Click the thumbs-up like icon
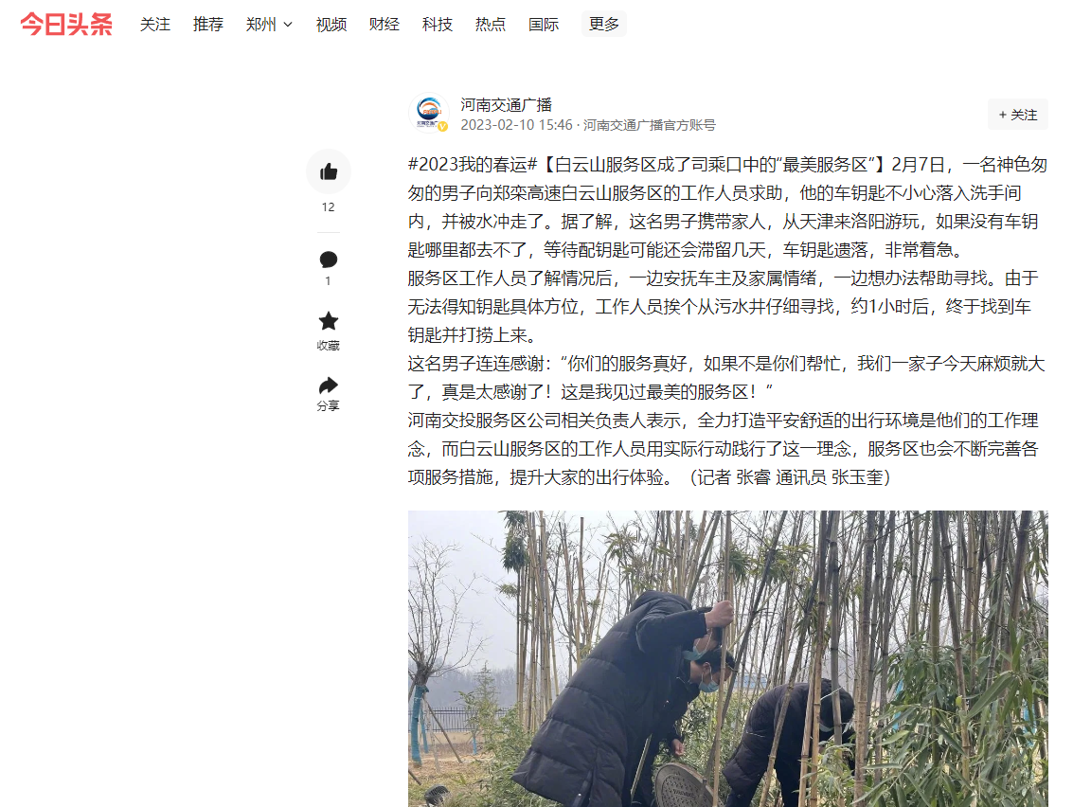The image size is (1073, 807). tap(329, 171)
